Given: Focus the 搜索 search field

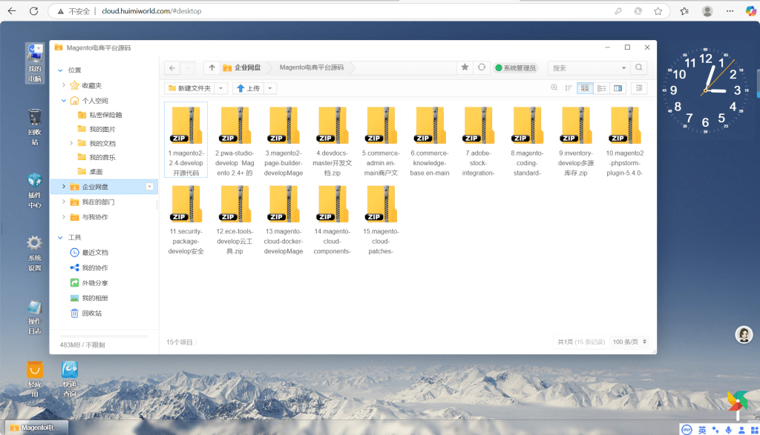Looking at the screenshot, I should (585, 67).
